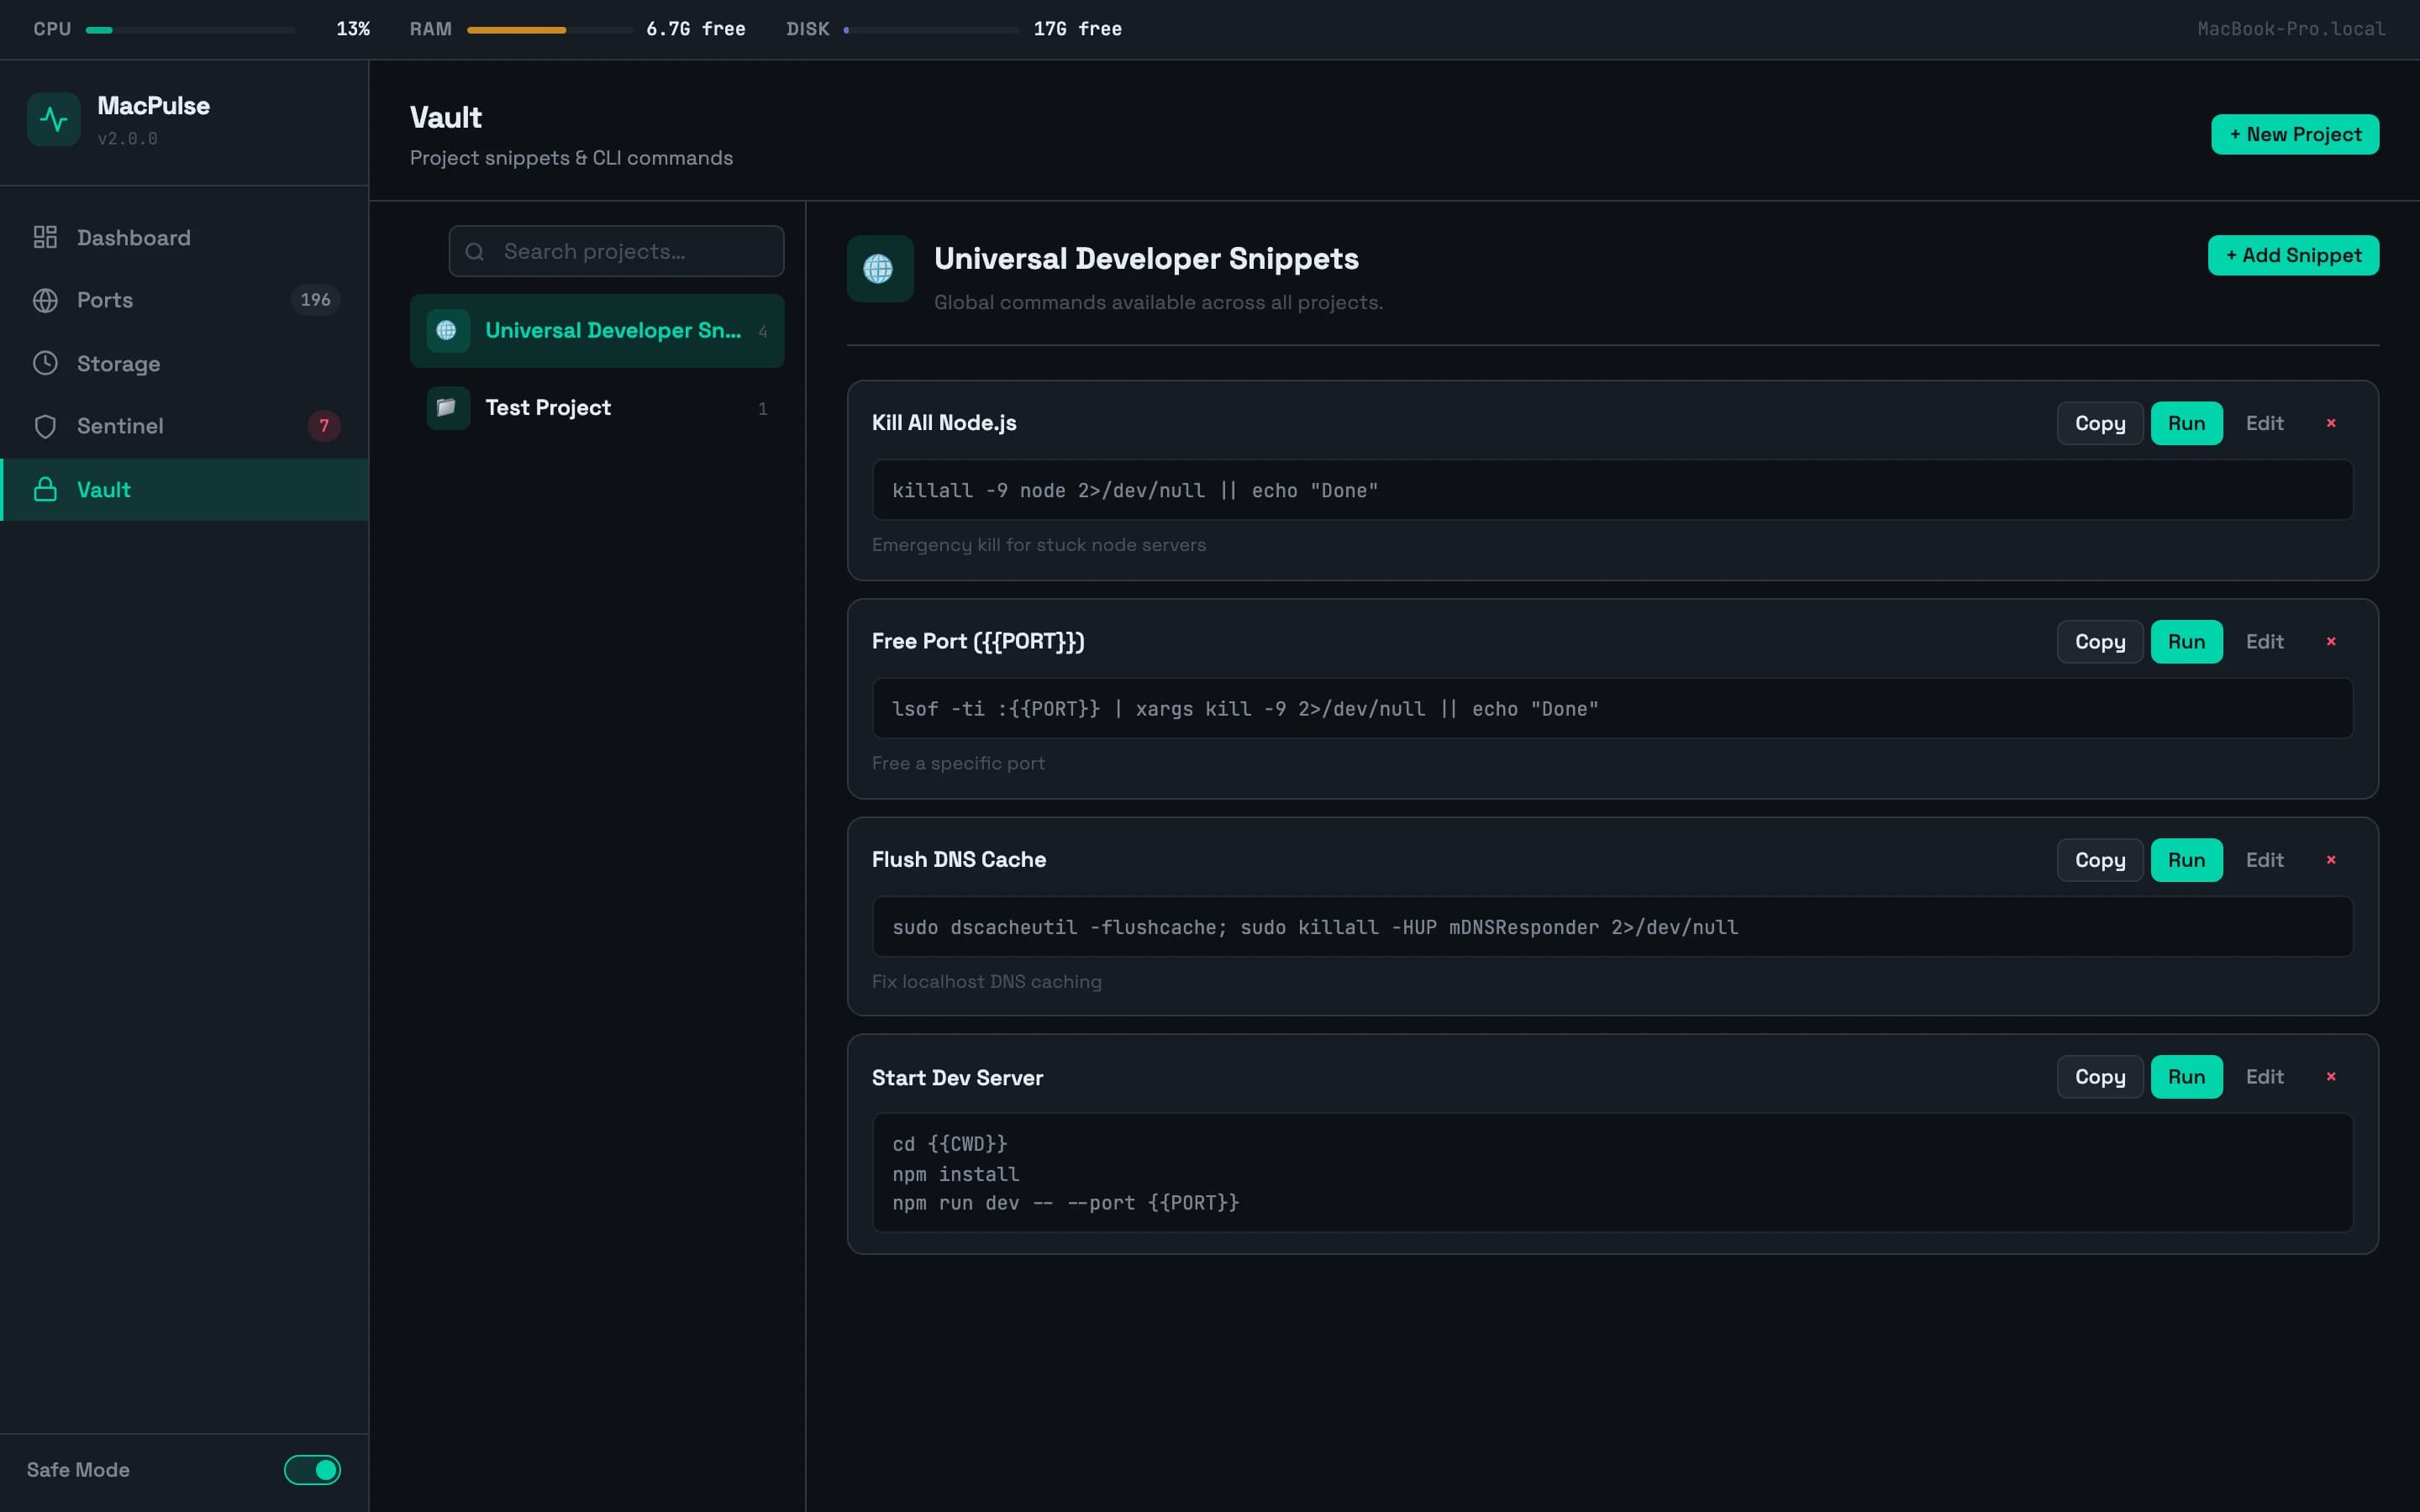2420x1512 pixels.
Task: Click 'Fix localhost DNS caching' description
Action: coord(986,982)
